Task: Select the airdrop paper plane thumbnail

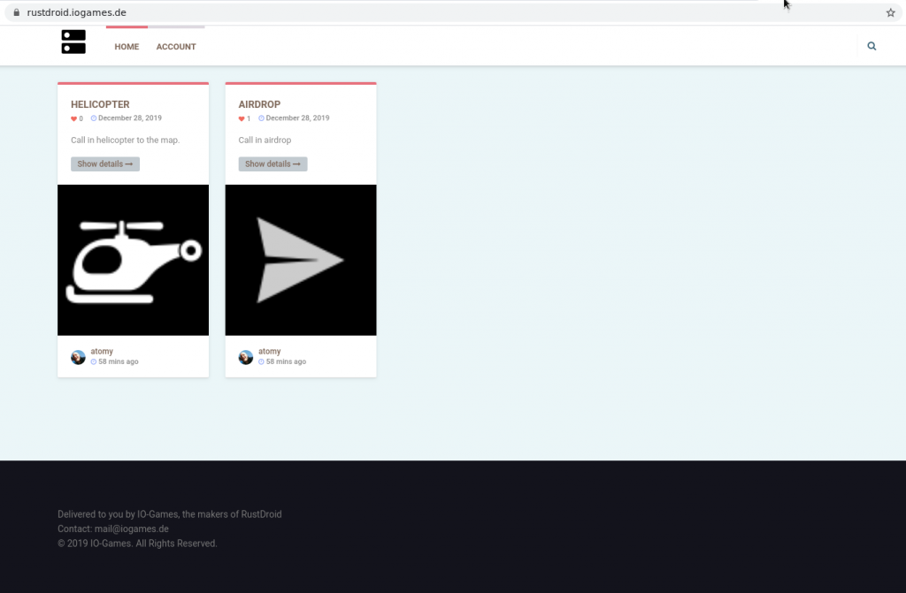Action: coord(301,260)
